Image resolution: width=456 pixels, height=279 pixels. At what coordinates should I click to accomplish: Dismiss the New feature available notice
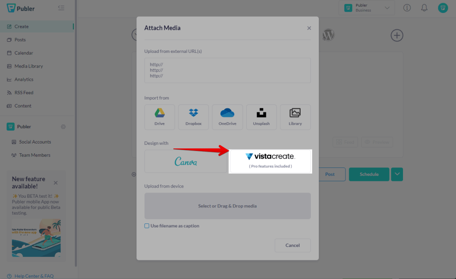56,183
